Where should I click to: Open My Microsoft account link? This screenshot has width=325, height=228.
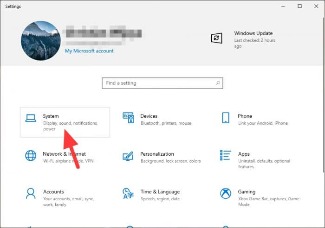89,51
